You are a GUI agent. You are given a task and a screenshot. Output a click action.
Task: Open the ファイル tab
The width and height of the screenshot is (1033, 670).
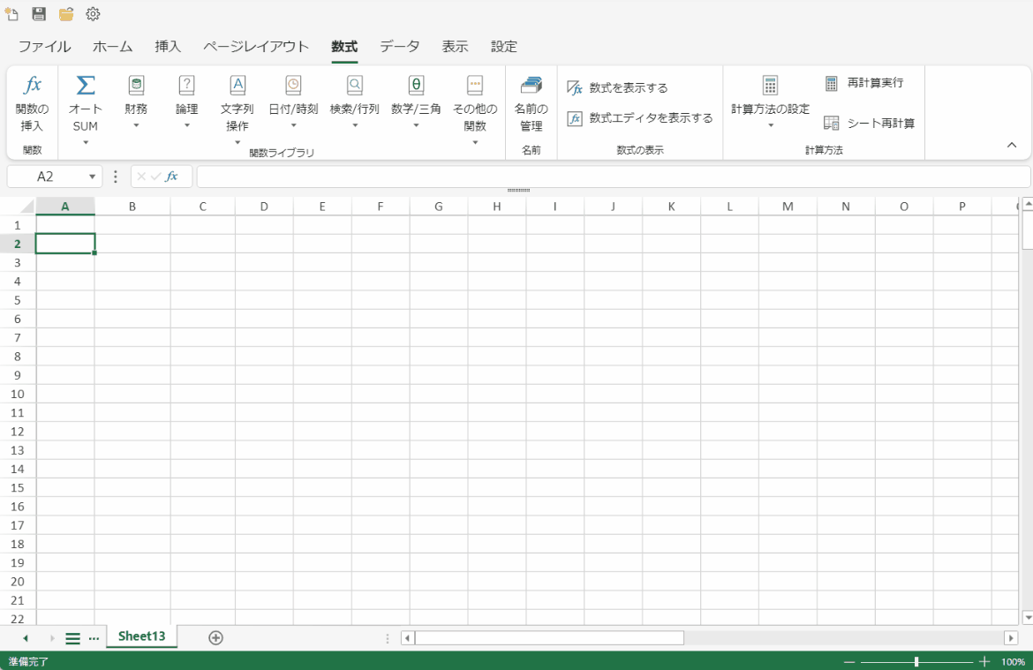coord(44,46)
